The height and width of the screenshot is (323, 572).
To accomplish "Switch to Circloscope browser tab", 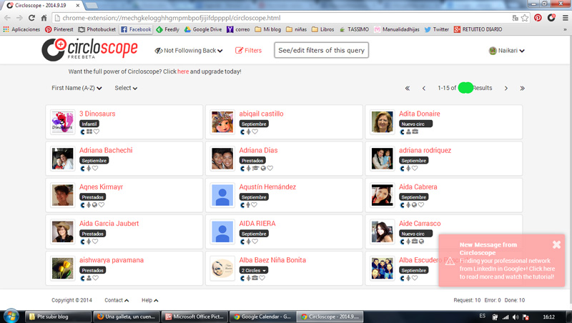I will (43, 6).
